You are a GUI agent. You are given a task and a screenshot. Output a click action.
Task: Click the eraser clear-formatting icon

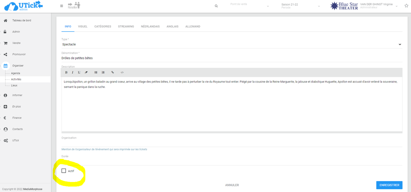pos(86,72)
